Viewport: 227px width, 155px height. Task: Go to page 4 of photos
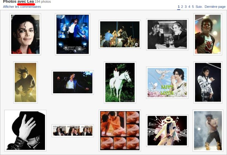click(x=189, y=7)
